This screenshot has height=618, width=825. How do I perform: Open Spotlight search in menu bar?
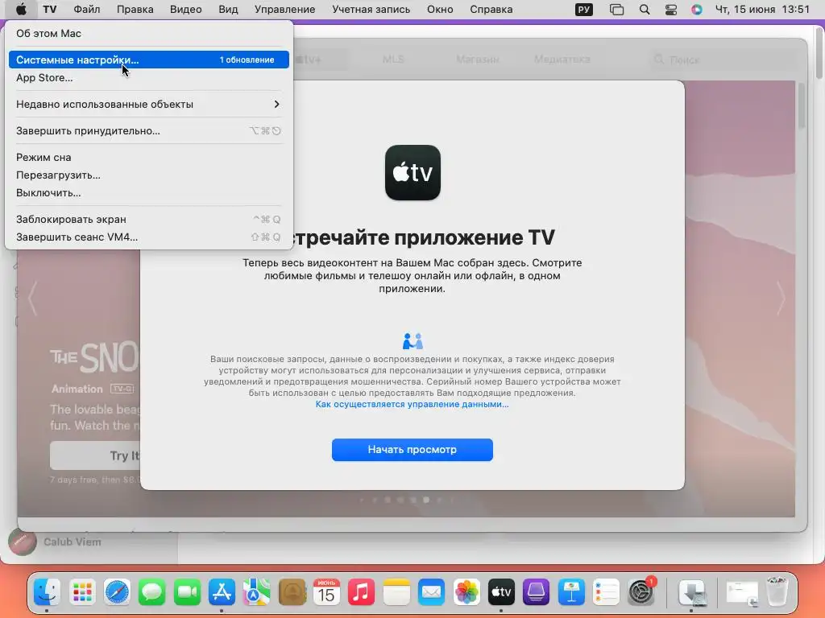(644, 10)
